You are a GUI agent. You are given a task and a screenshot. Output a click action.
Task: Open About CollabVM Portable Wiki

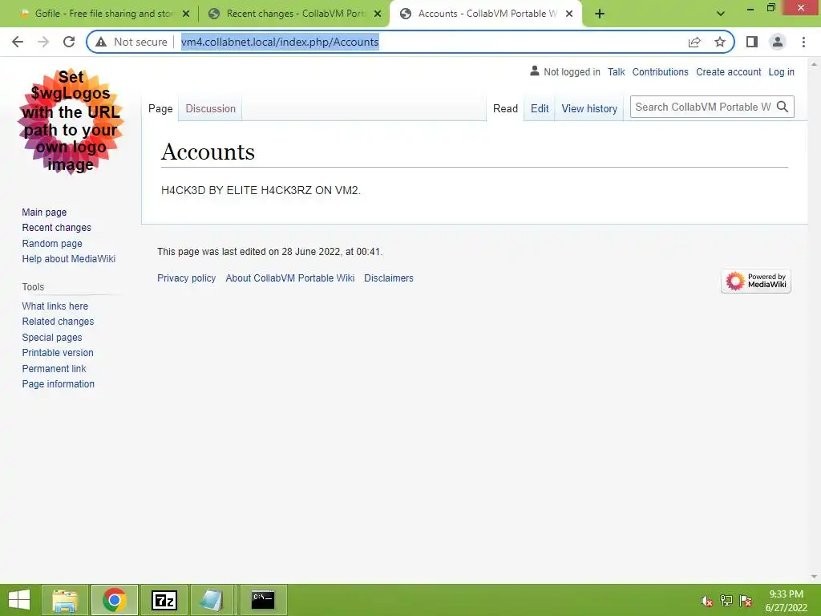[290, 278]
